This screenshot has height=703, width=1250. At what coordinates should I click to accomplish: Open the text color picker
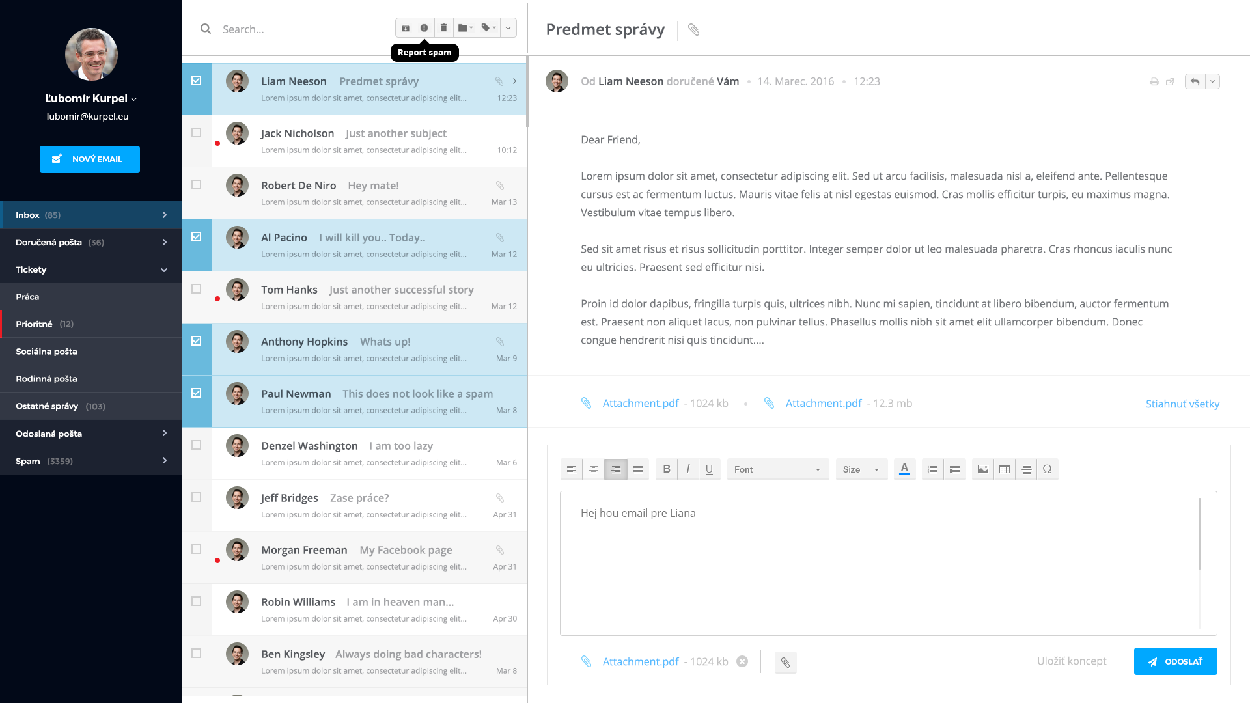904,469
